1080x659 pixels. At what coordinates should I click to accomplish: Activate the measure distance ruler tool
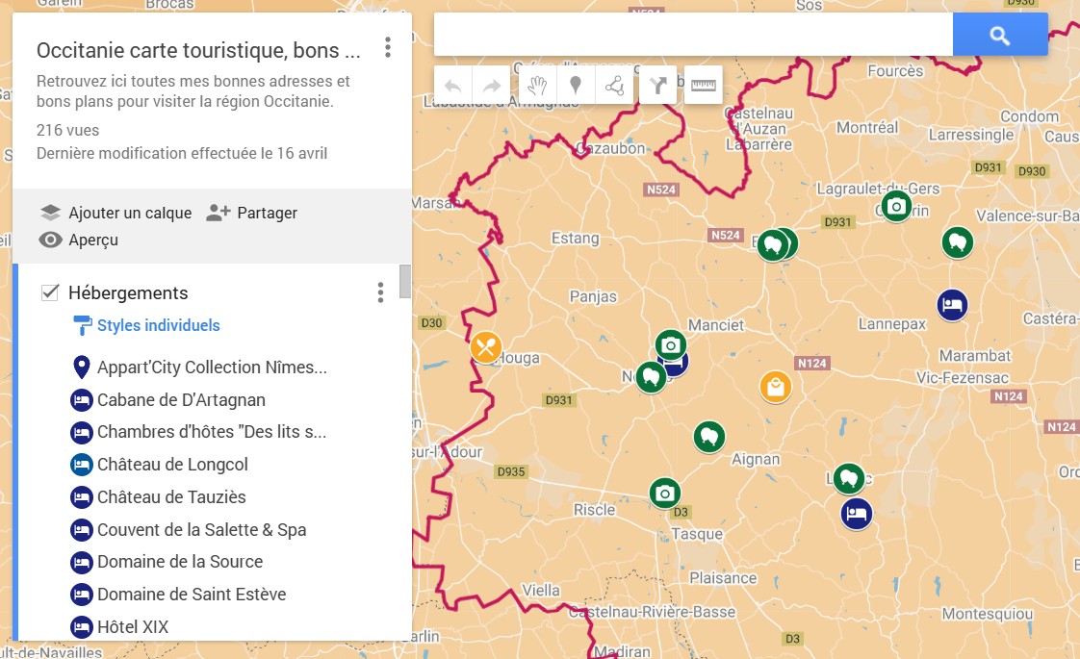point(704,86)
